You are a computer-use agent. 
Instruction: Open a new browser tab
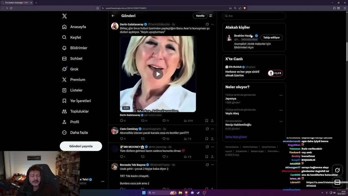tap(36, 3)
